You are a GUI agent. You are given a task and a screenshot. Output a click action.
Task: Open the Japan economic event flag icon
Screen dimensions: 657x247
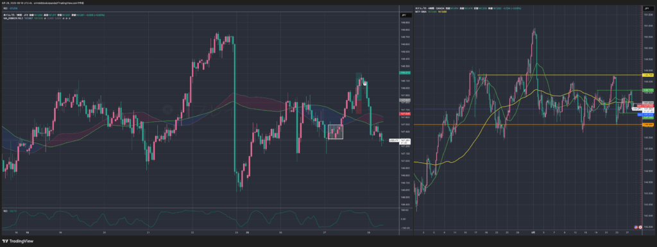tap(640, 226)
